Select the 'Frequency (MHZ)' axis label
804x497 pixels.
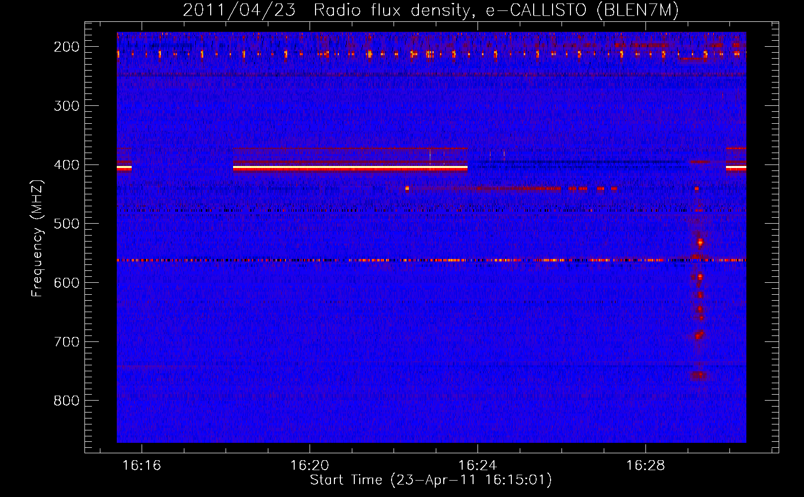(37, 238)
